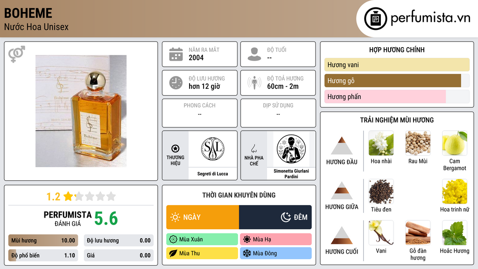Click the Hợp hương chính heading
Screen dimensions: 478x269
pos(397,50)
